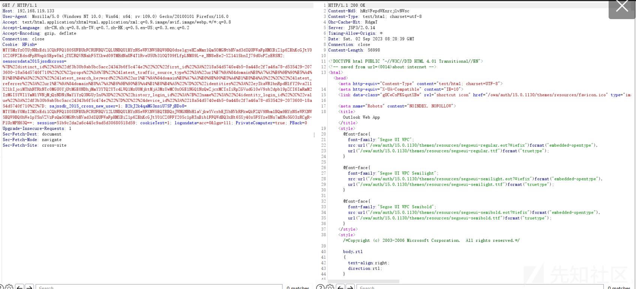Click font-family "Segoe UI WPC Semilight" line
The height and width of the screenshot is (289, 636).
393,173
